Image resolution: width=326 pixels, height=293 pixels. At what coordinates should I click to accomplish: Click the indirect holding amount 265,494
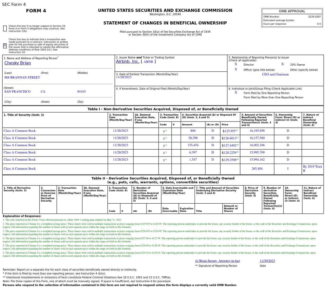(257, 169)
